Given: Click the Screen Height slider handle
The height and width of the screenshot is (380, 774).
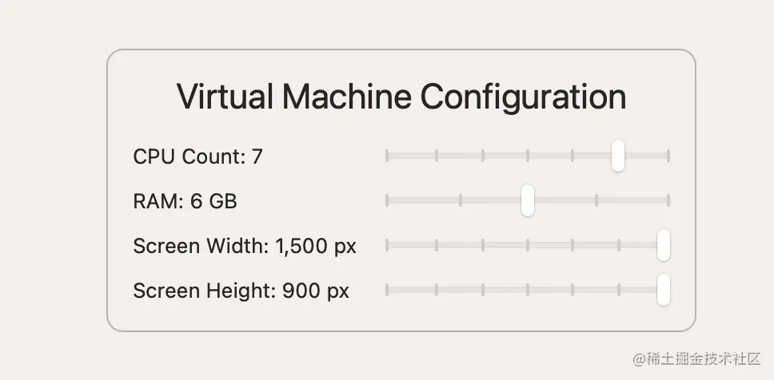Looking at the screenshot, I should (663, 290).
